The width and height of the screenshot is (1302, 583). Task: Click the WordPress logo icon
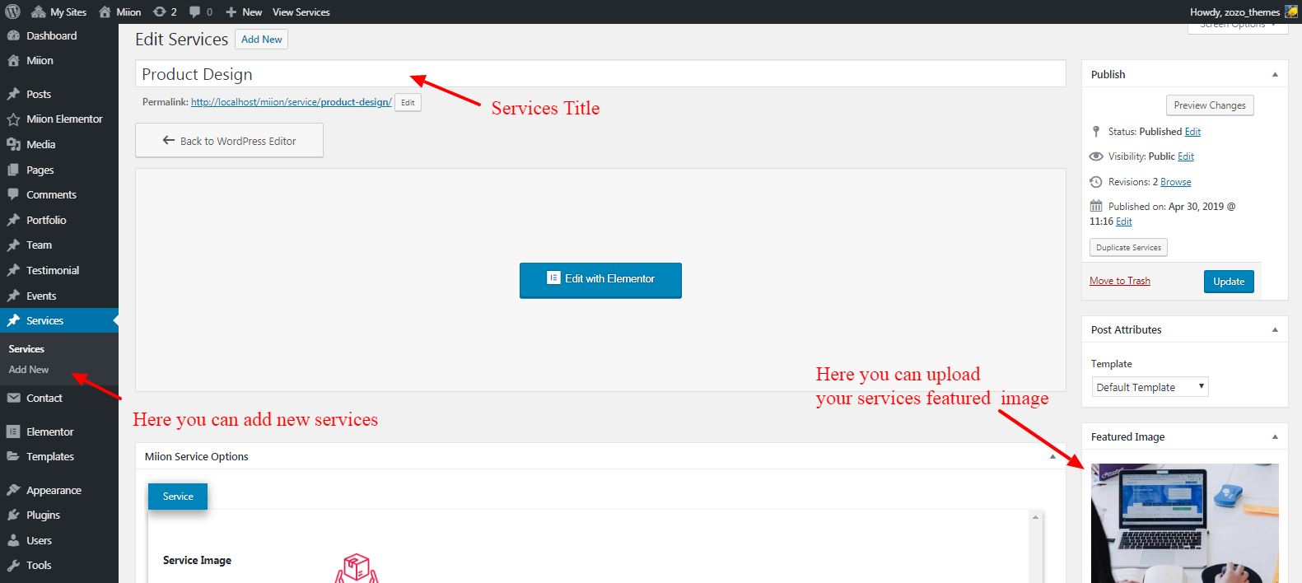[x=12, y=12]
